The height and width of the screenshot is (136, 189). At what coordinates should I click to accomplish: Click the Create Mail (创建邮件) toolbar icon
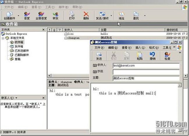click(9, 15)
